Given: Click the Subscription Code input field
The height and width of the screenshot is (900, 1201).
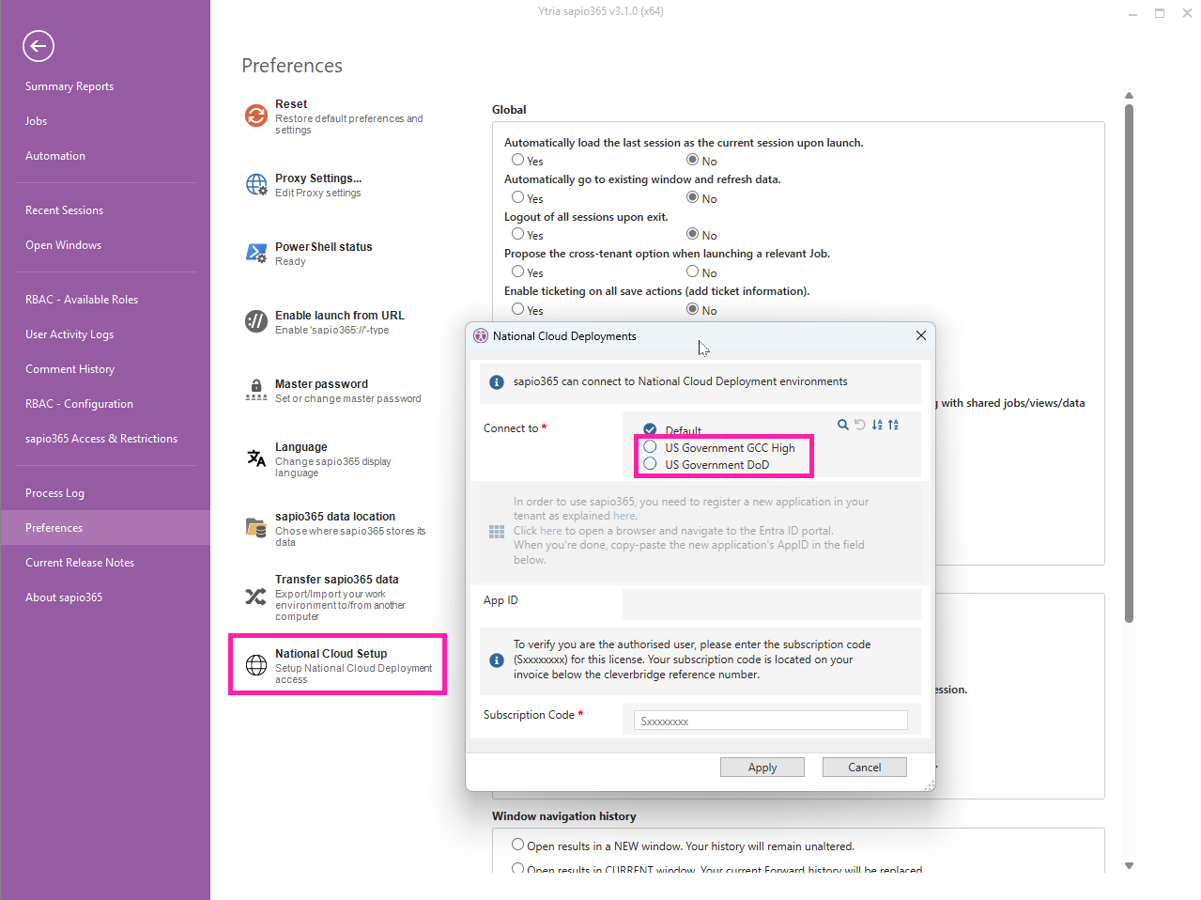Looking at the screenshot, I should (x=770, y=721).
